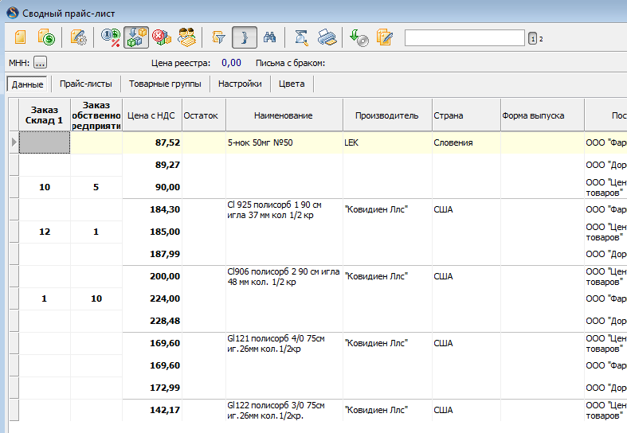Select the price cell 172,99

152,388
